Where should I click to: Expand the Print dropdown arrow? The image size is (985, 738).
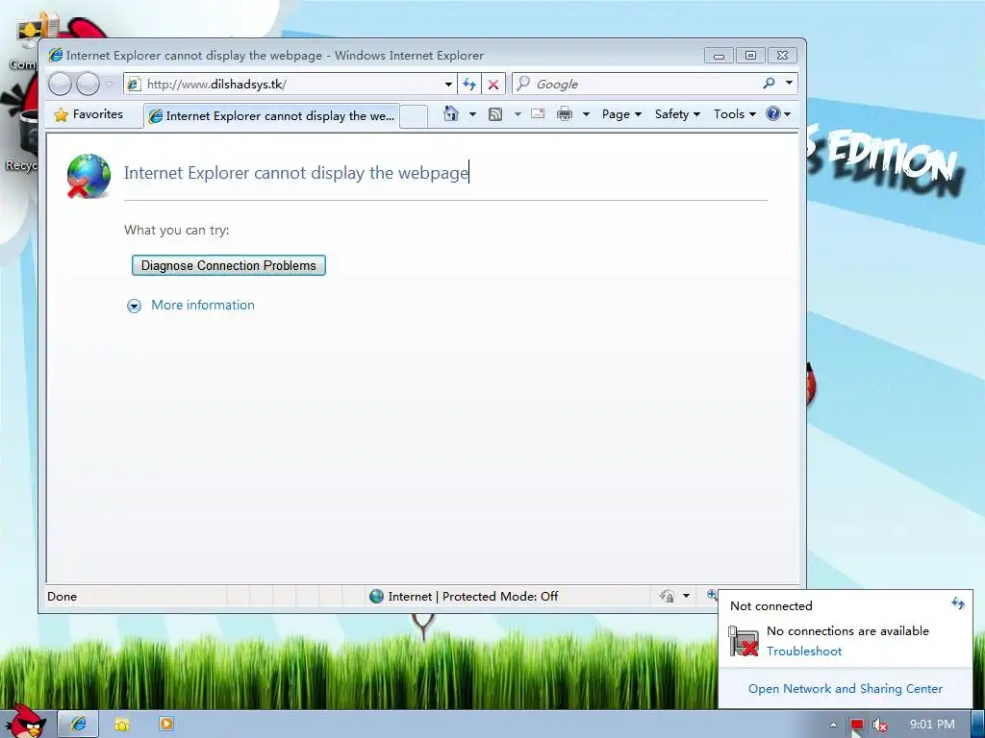[586, 114]
